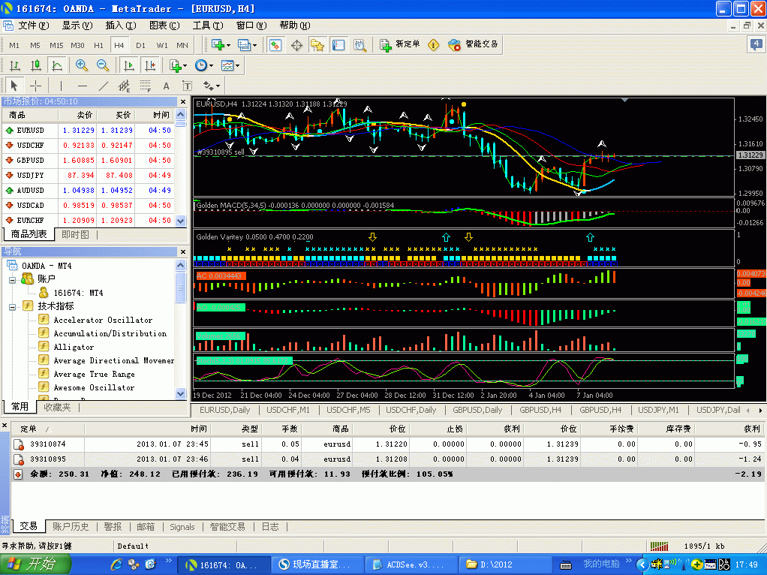Toggle the auto scroll chart button
This screenshot has width=767, height=575.
(x=128, y=65)
